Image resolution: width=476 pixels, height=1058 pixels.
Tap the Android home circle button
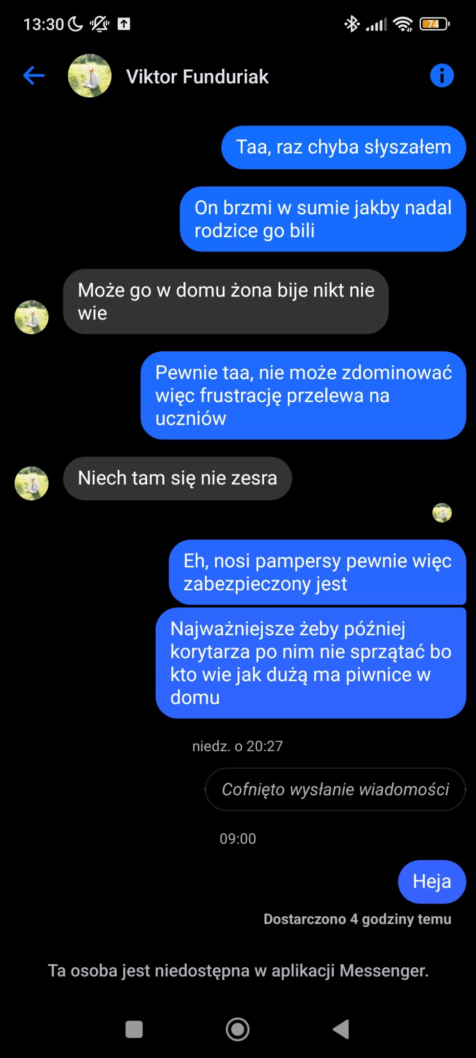tap(238, 1029)
